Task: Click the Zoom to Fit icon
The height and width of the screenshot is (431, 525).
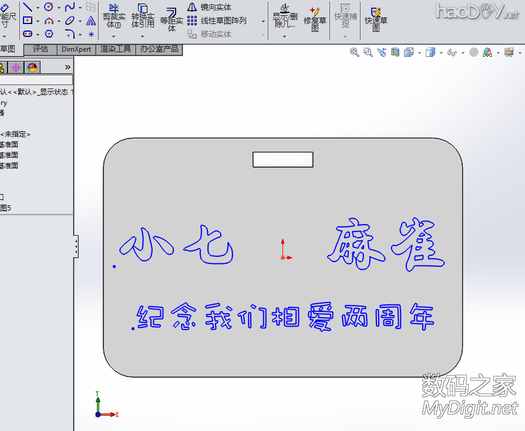Action: pos(354,53)
